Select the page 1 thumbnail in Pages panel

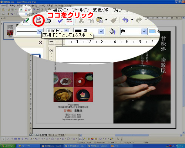click(10, 31)
